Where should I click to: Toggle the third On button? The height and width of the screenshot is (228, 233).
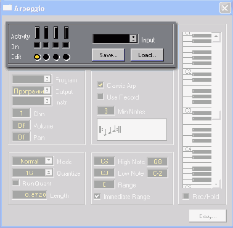pyautogui.click(x=55, y=45)
